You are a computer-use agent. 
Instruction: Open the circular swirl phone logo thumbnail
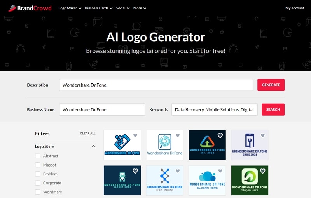[164, 145]
